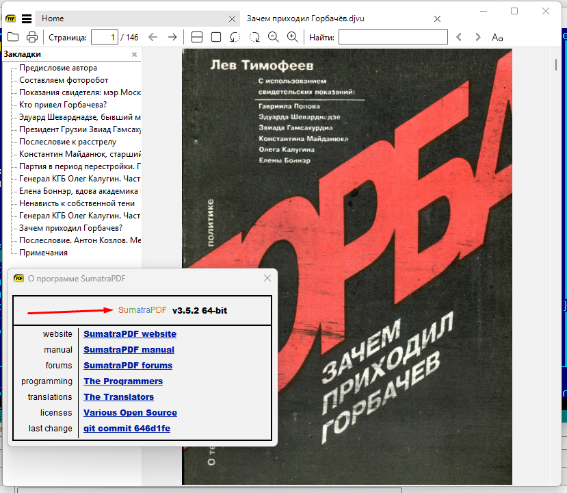Select bookmark Ненависть к собственной тени

pos(77,203)
